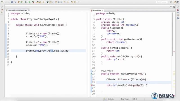Viewport: 180px width, 101px height.
Task: Click the error marker at line 26
Action: coord(91,85)
